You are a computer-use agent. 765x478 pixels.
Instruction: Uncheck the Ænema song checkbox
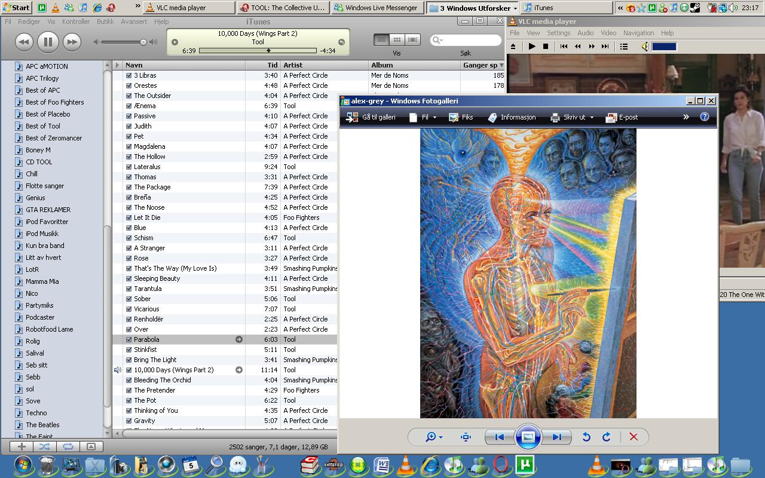click(x=128, y=106)
